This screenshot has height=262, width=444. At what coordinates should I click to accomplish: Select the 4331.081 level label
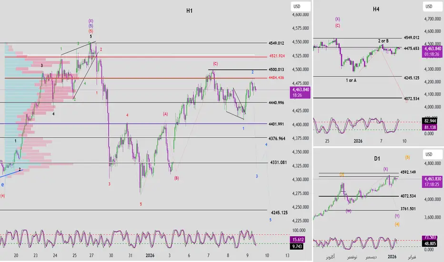point(278,162)
